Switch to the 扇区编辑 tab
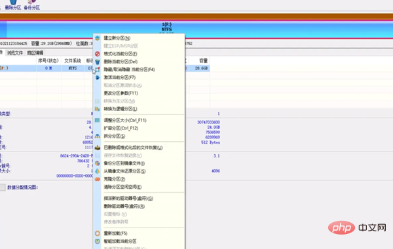This screenshot has height=249, width=393. tap(35, 53)
